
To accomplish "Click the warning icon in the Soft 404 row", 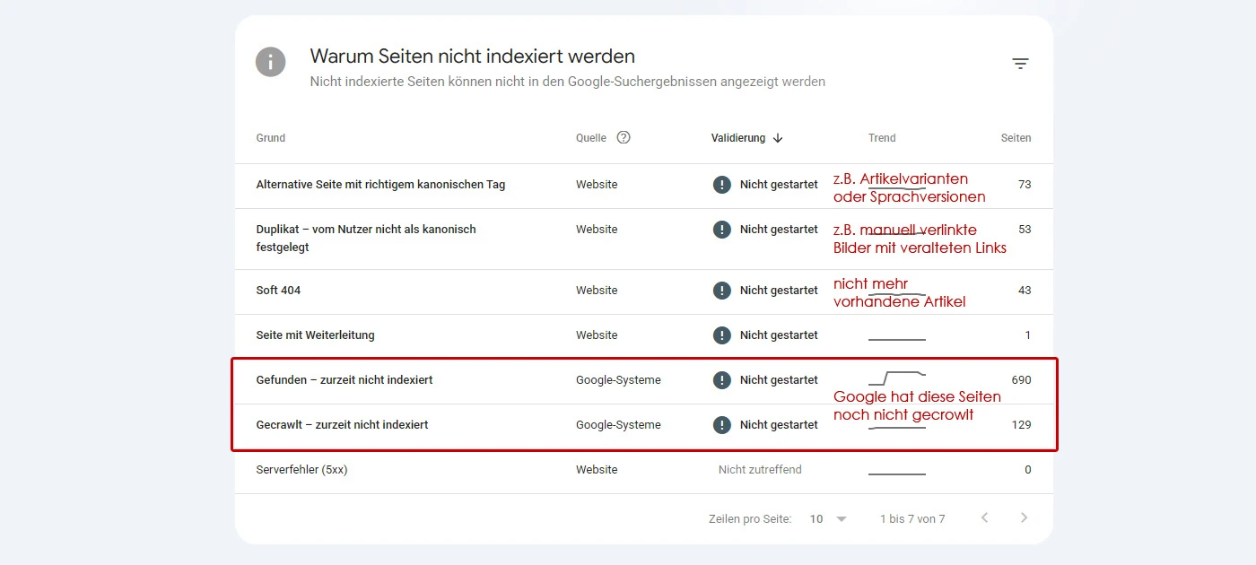I will pyautogui.click(x=722, y=291).
